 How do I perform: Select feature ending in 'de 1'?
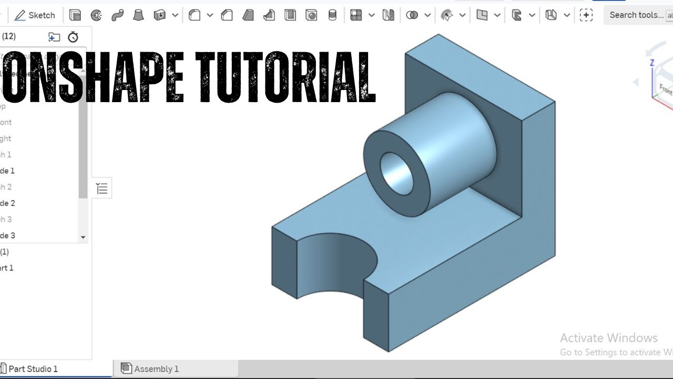click(x=7, y=171)
